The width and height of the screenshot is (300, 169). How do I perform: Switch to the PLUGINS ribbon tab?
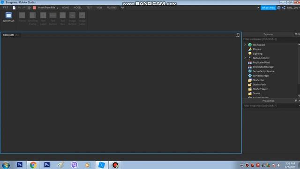pyautogui.click(x=112, y=8)
